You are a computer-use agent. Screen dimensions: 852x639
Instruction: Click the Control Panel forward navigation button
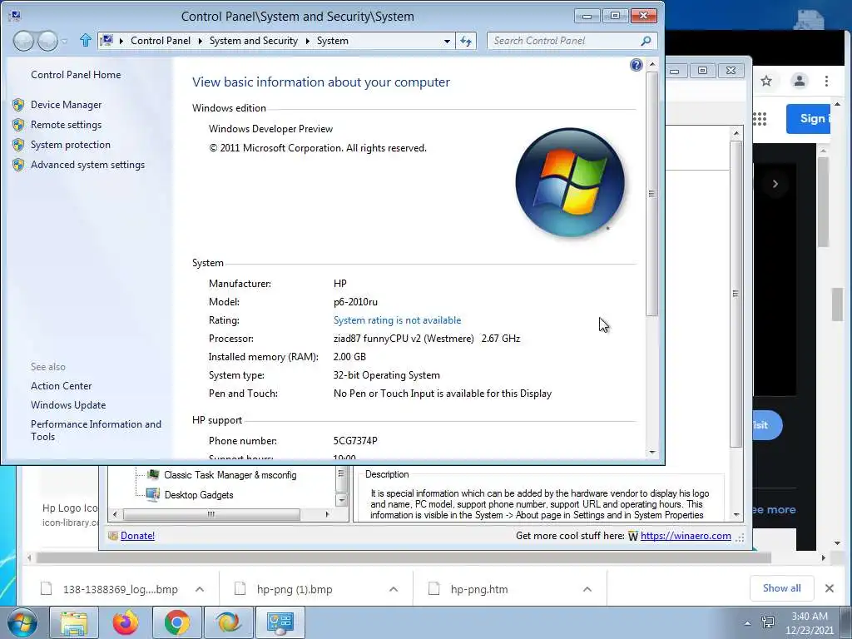tap(47, 41)
